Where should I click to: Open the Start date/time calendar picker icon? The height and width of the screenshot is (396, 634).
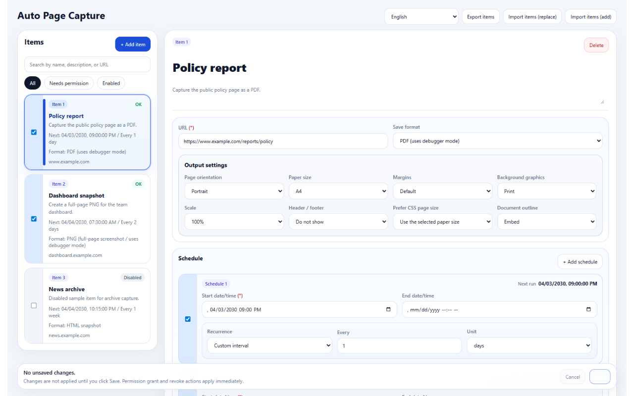(388, 309)
